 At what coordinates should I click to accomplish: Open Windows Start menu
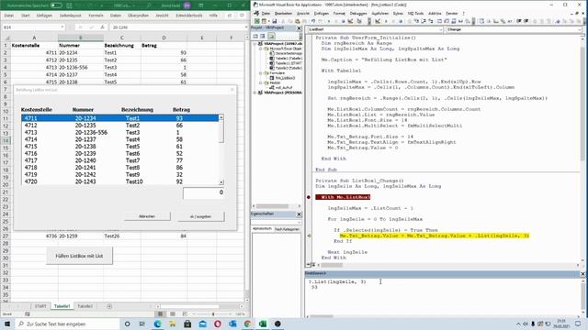pos(7,324)
